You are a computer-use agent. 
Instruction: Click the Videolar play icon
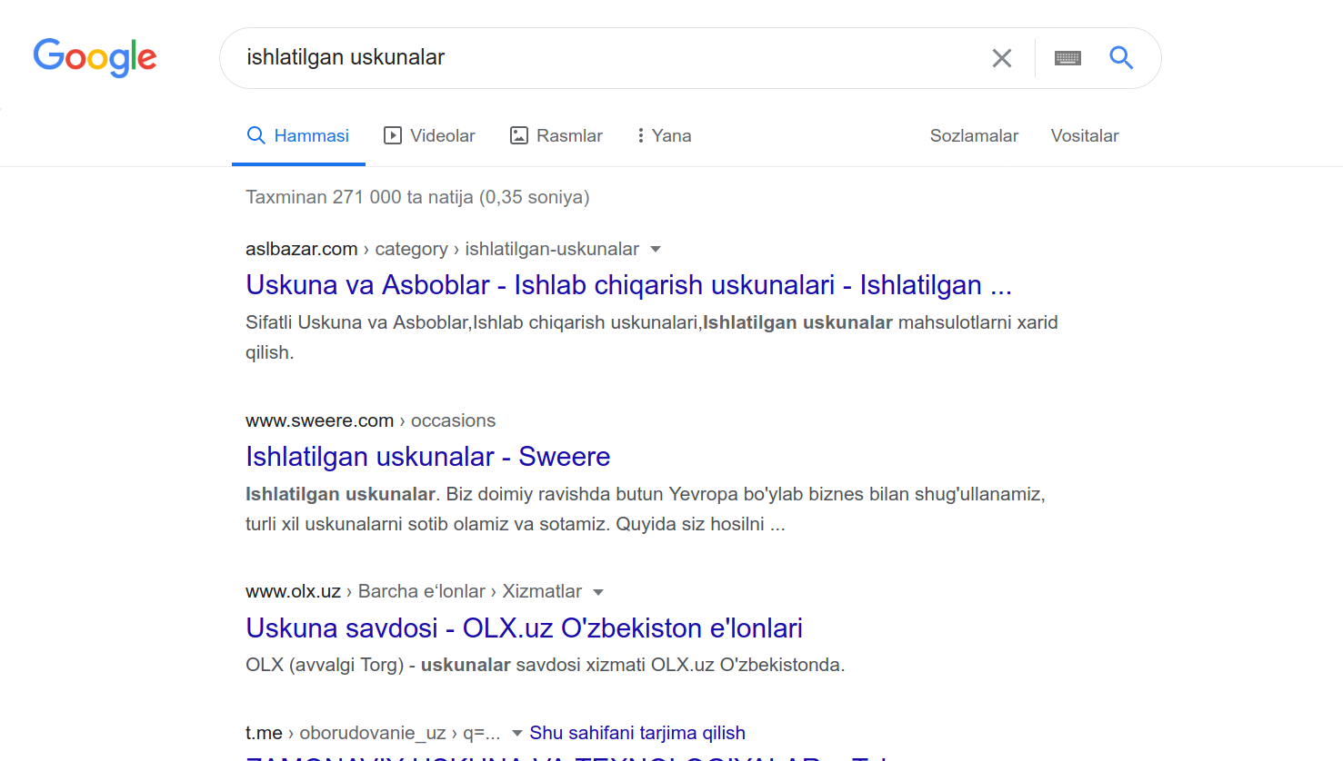point(393,135)
